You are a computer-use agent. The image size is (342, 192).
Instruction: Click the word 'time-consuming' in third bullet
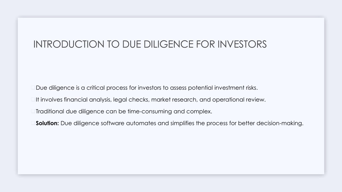tap(150, 111)
